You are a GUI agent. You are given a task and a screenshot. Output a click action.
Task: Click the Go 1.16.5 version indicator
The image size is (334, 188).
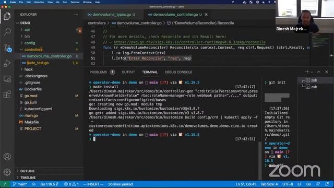49,184
